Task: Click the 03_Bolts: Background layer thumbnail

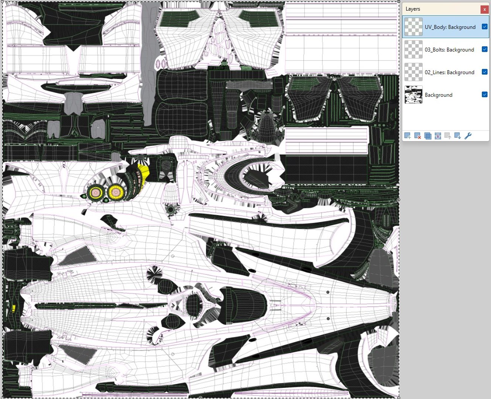Action: pyautogui.click(x=413, y=50)
